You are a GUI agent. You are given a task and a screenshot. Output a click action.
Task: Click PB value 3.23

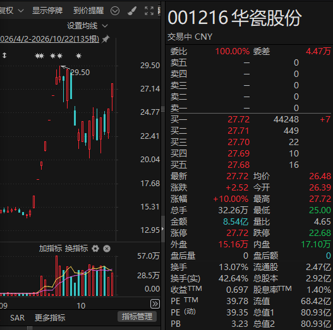tap(239, 324)
